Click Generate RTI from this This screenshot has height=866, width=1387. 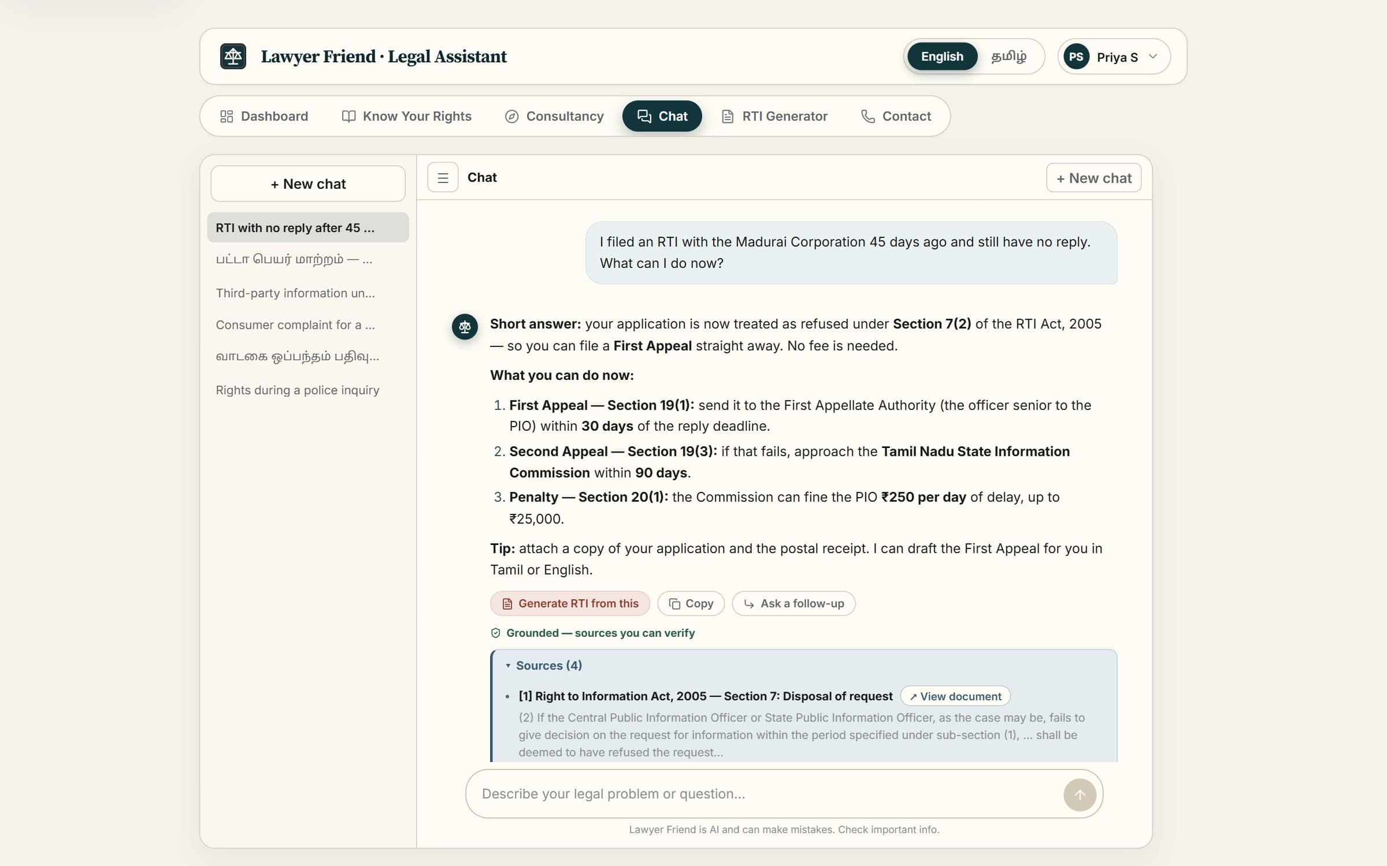tap(570, 603)
